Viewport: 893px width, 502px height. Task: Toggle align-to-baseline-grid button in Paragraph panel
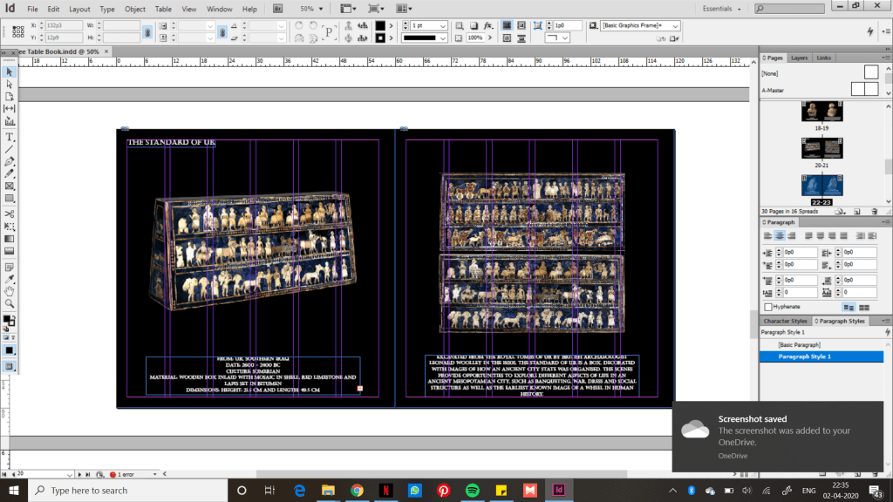[x=863, y=307]
